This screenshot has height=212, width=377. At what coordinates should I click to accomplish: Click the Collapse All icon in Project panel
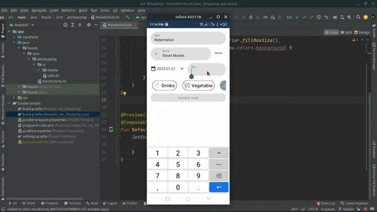pos(80,25)
